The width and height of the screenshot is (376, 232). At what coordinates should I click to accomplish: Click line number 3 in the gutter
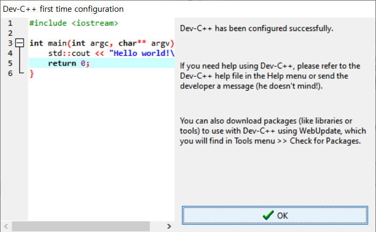click(10, 43)
